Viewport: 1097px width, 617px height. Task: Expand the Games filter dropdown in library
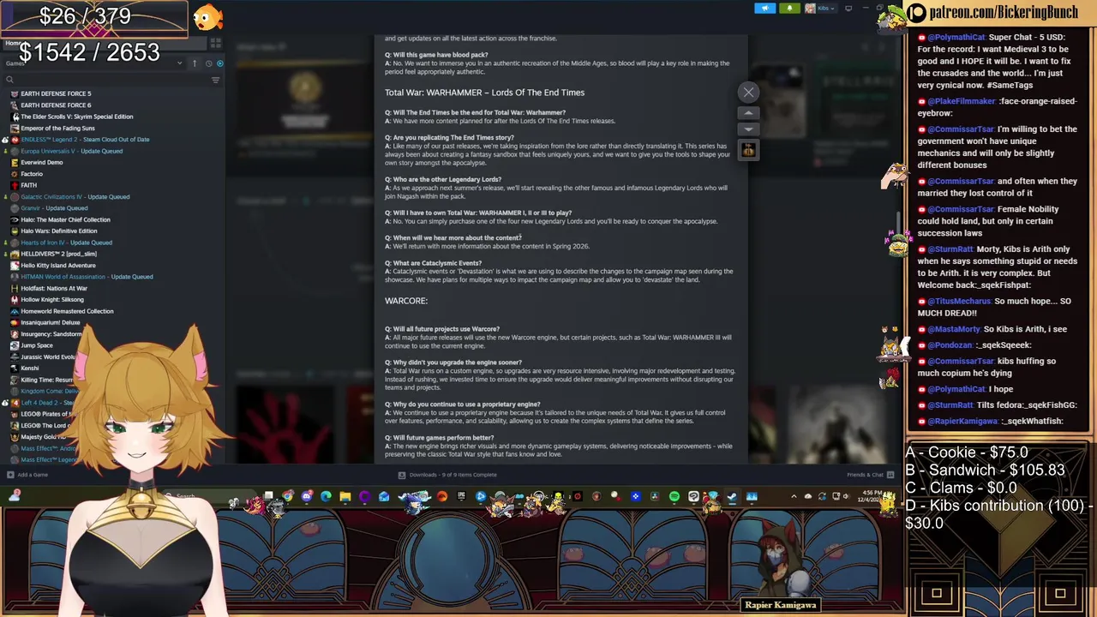point(179,63)
